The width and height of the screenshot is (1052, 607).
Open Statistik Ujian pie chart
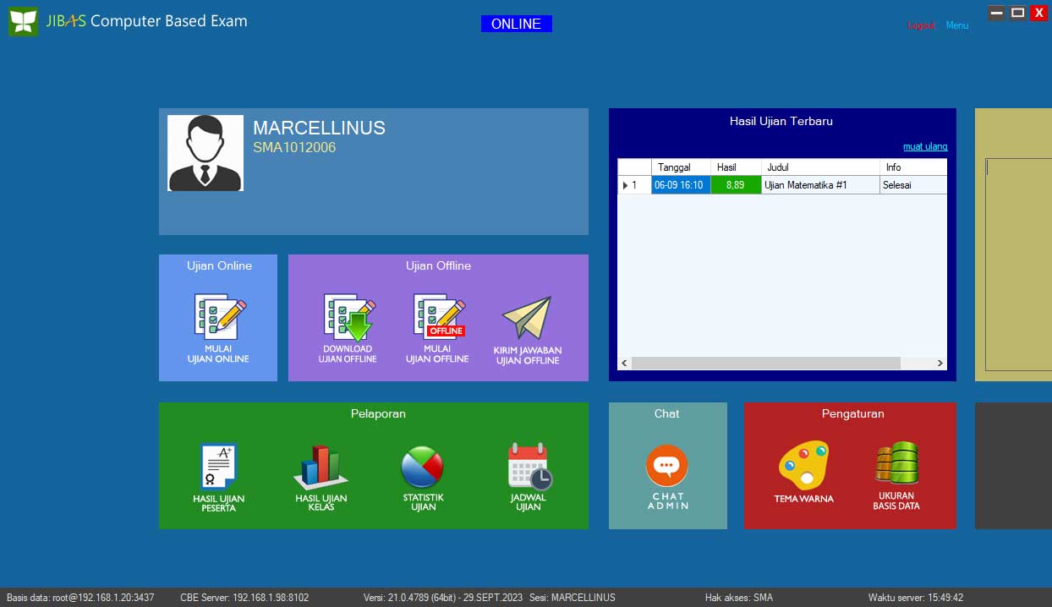click(x=423, y=477)
